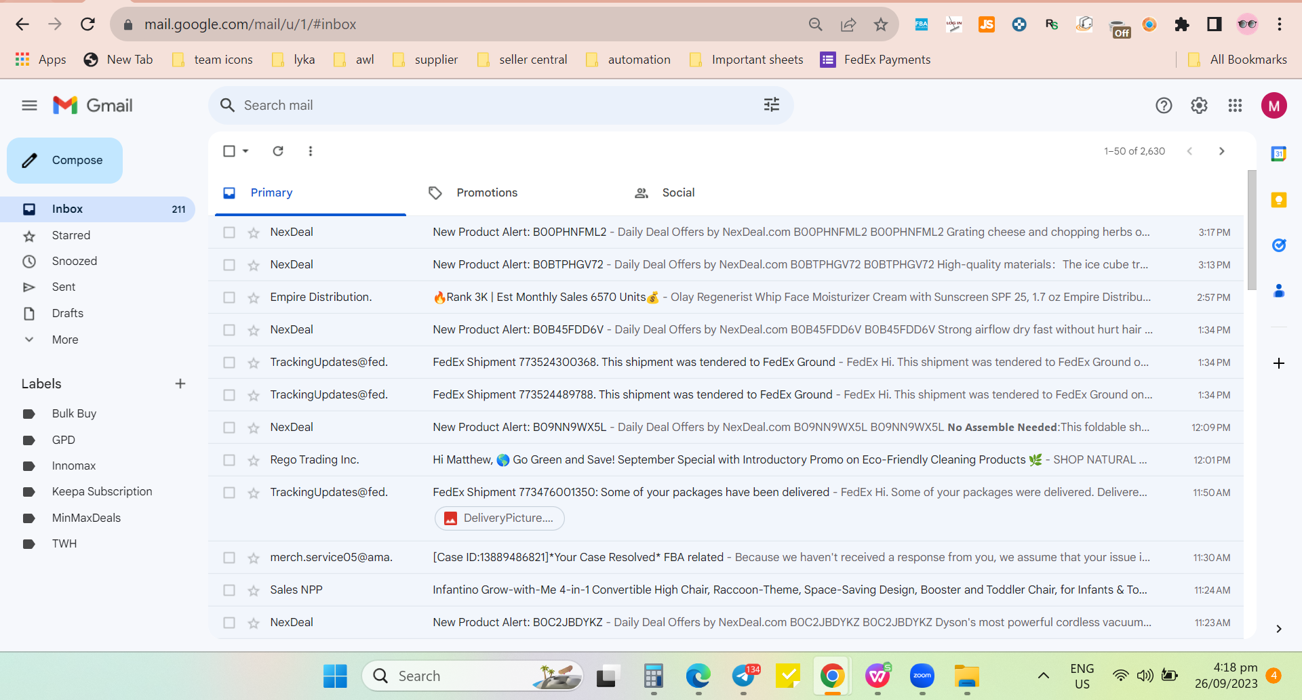Screen dimensions: 1302x700
Task: Open Google apps grid launcher
Action: coord(1235,105)
